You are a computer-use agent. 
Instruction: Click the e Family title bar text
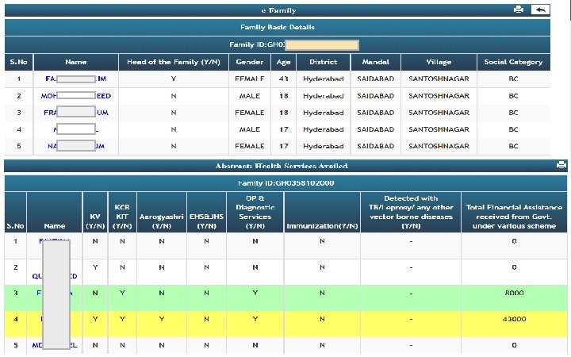click(x=278, y=10)
